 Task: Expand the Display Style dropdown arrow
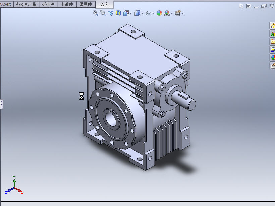tap(142, 13)
